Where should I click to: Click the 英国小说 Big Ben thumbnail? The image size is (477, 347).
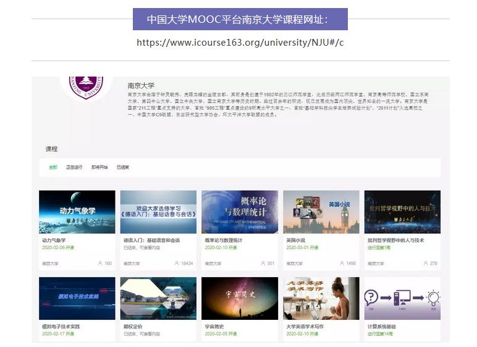(321, 212)
